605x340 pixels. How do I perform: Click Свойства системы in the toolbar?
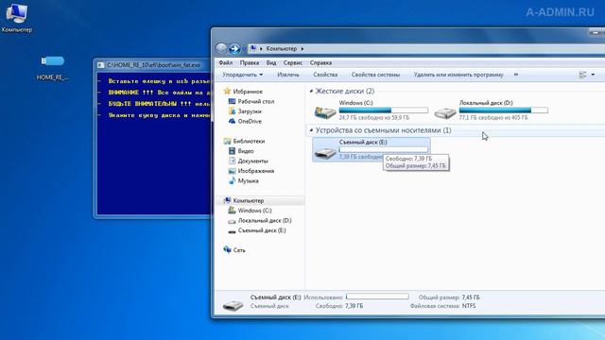(375, 75)
